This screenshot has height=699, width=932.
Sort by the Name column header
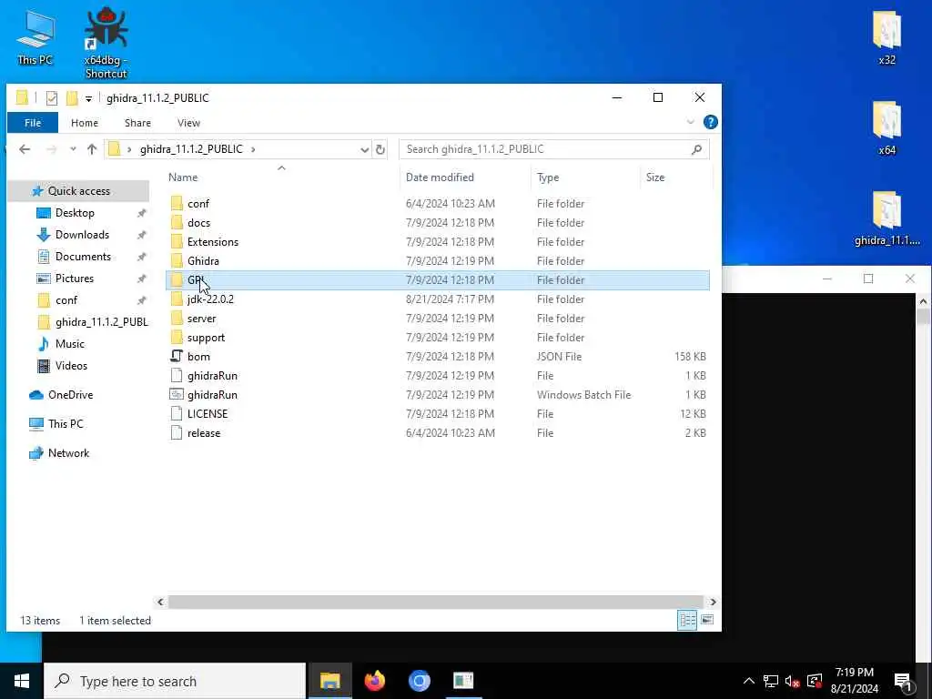pos(183,177)
